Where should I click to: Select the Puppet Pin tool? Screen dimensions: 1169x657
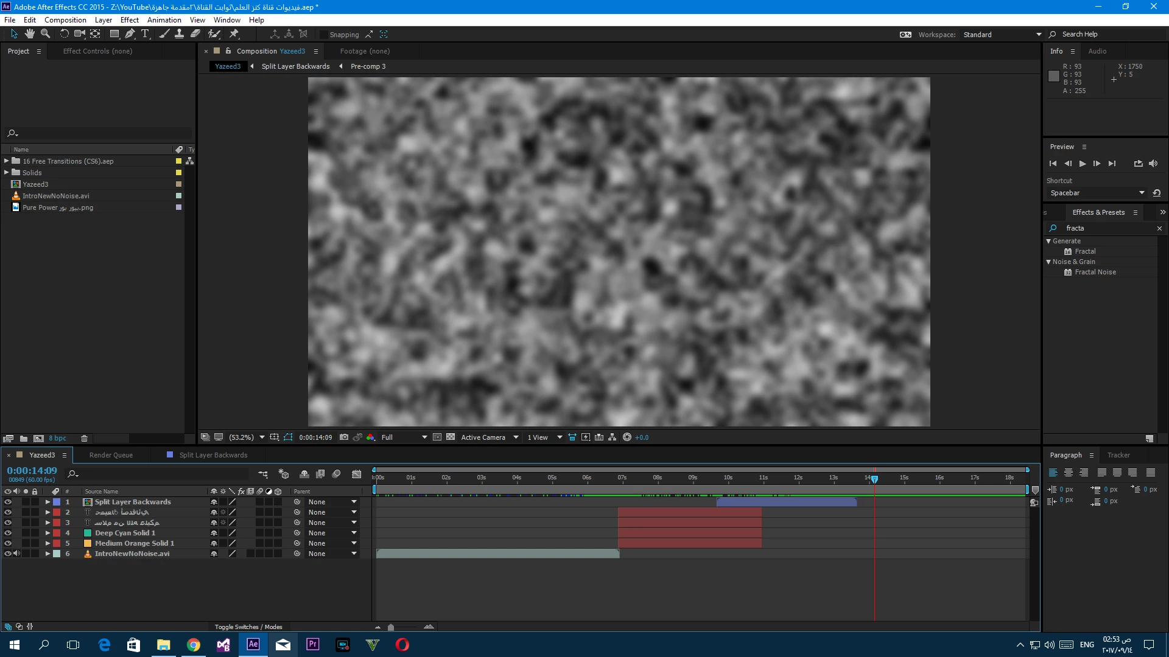234,34
